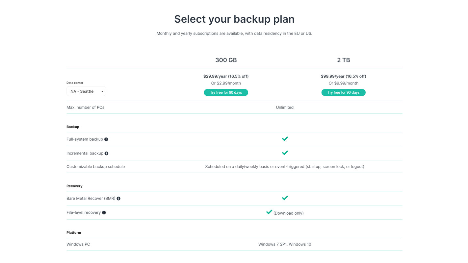The height and width of the screenshot is (263, 468).
Task: Click the Max. number of PCs label
Action: (85, 108)
